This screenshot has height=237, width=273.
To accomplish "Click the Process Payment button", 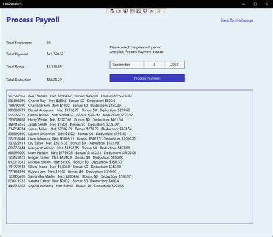I will (147, 78).
